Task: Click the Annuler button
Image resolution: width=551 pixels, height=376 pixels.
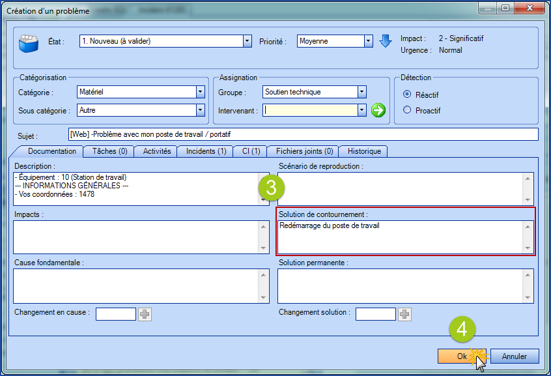Action: (x=514, y=356)
